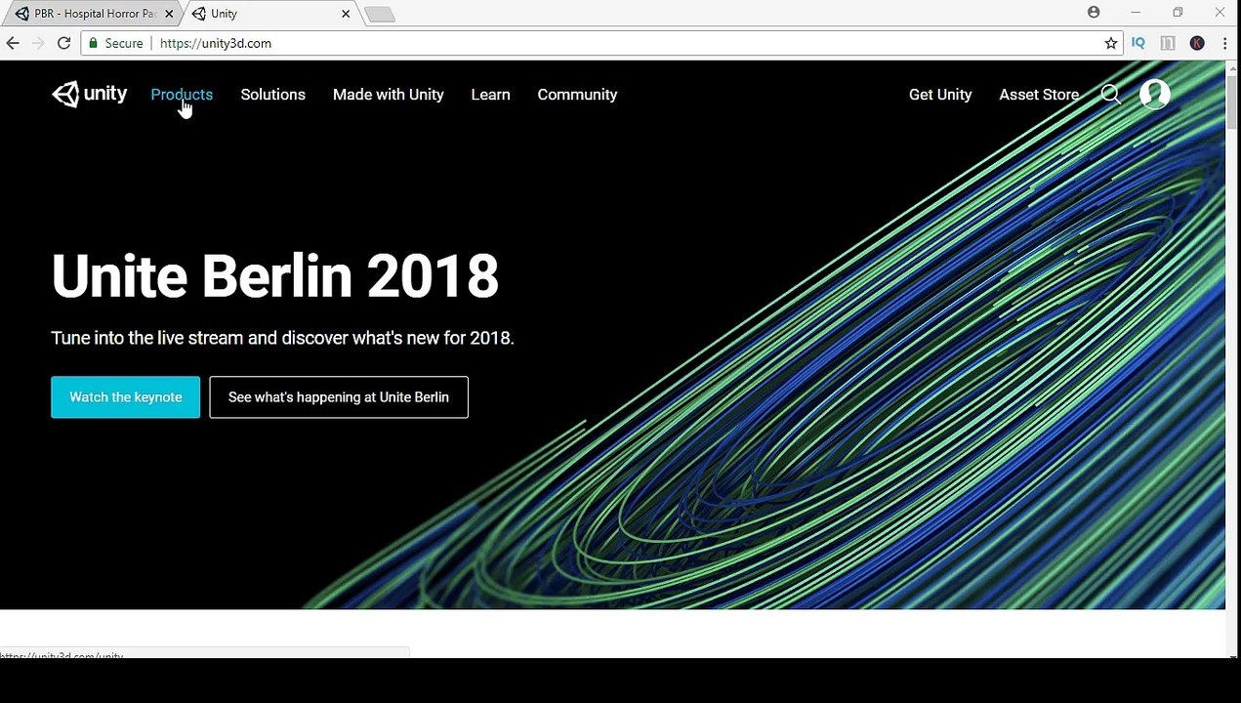Click the Get Unity link
The image size is (1241, 703).
pyautogui.click(x=940, y=95)
